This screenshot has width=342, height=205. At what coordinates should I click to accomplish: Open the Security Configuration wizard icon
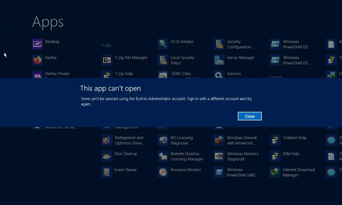coord(219,44)
